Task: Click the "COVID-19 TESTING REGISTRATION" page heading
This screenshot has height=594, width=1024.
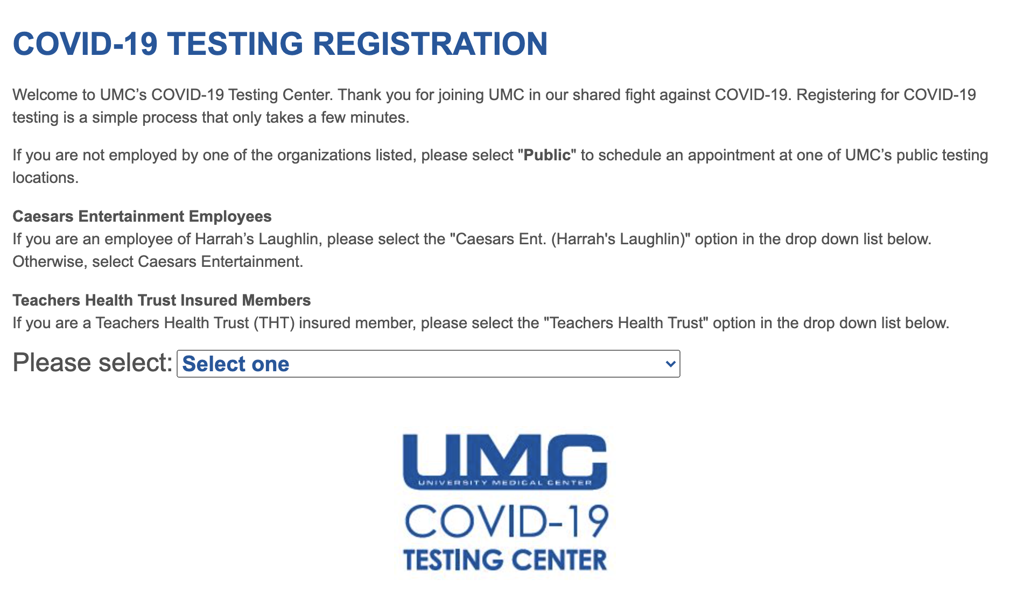Action: click(x=280, y=44)
